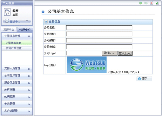Expand the 知识管理 section
The image size is (162, 116).
point(17,97)
